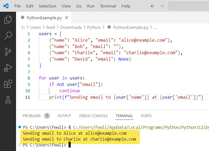This screenshot has width=209, height=151.
Task: Expand the Python folder breadcrumb
Action: pyautogui.click(x=94, y=27)
